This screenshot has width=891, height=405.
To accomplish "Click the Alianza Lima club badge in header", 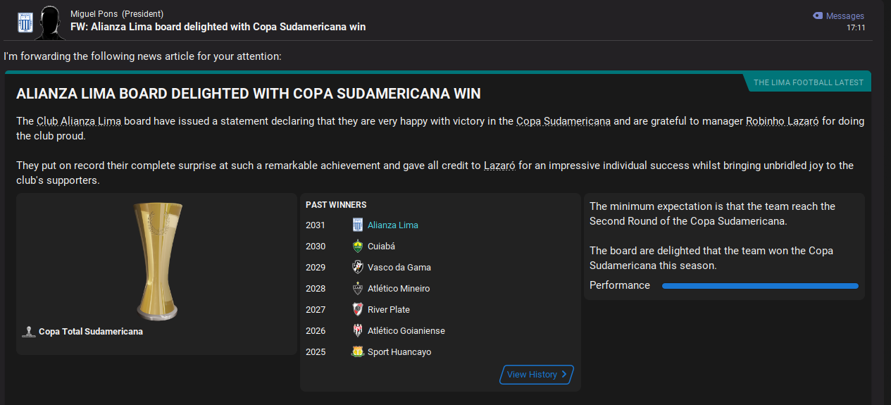I will [x=25, y=23].
